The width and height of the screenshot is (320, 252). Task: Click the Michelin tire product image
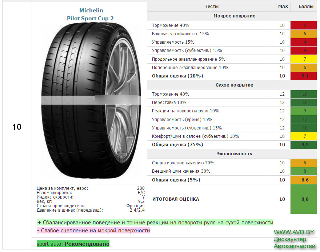91,100
